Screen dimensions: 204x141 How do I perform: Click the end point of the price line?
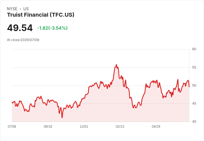click(x=189, y=87)
